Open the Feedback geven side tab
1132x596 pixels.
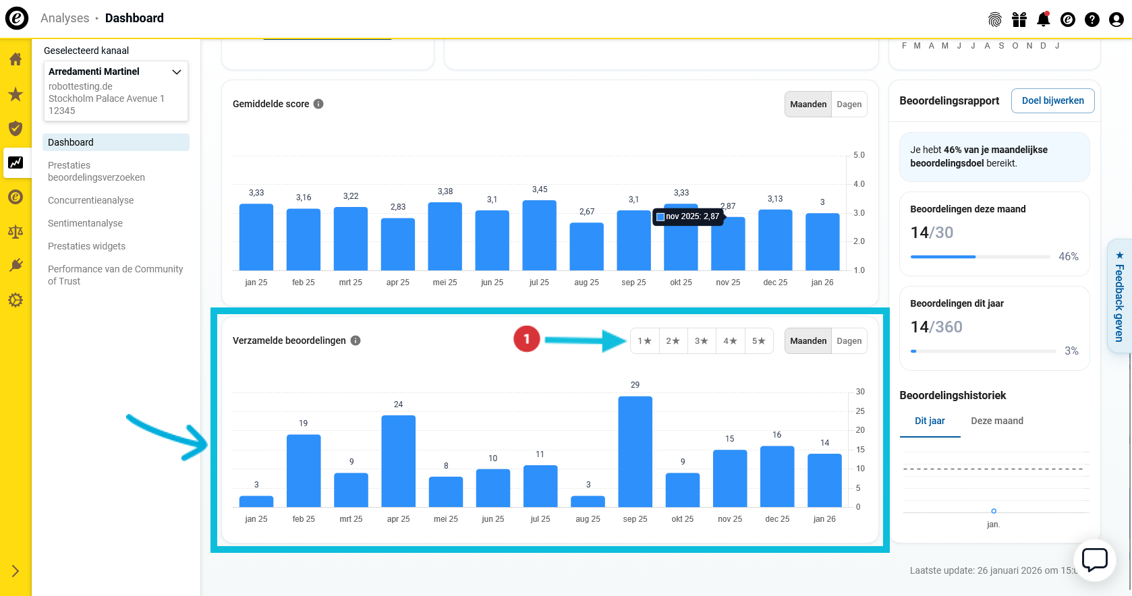1119,297
